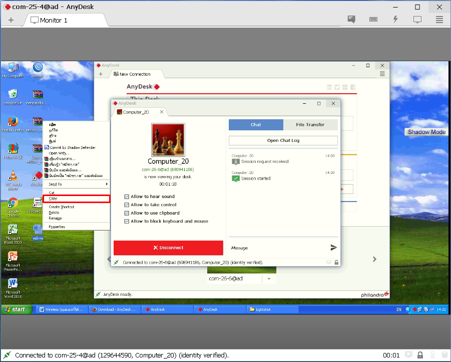The height and width of the screenshot is (362, 451).
Task: Toggle Allow to hear sound checkbox
Action: point(127,197)
